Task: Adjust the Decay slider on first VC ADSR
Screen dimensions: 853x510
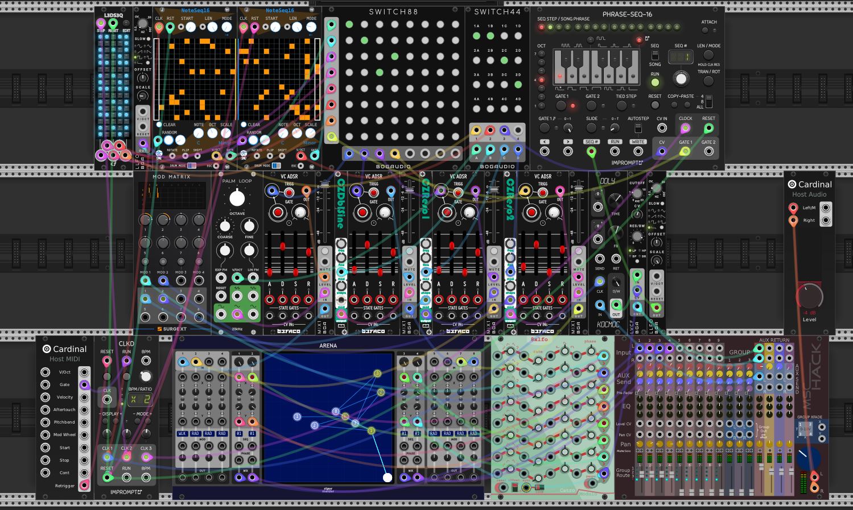Action: 282,246
